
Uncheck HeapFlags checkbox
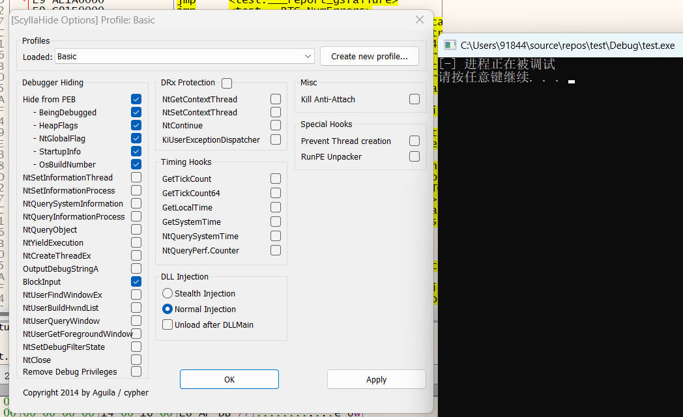point(136,125)
